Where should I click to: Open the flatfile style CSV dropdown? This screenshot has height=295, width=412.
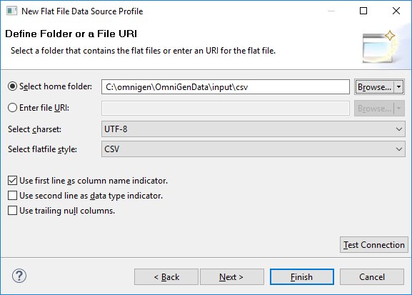tap(253, 149)
